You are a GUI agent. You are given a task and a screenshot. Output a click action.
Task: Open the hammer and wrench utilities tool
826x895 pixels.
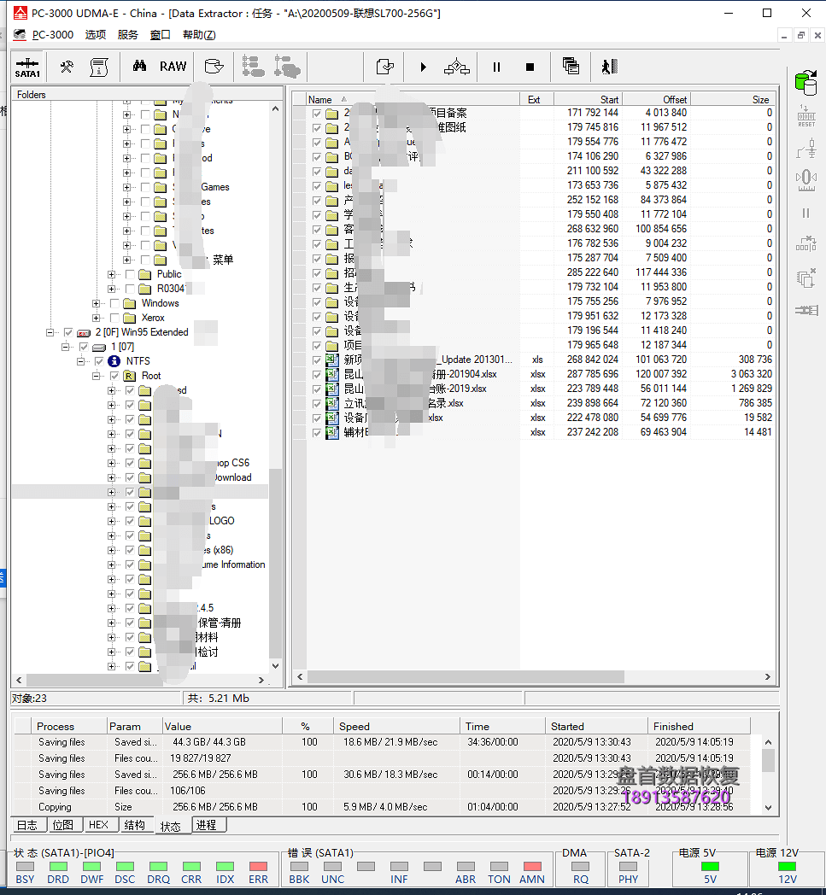[67, 67]
